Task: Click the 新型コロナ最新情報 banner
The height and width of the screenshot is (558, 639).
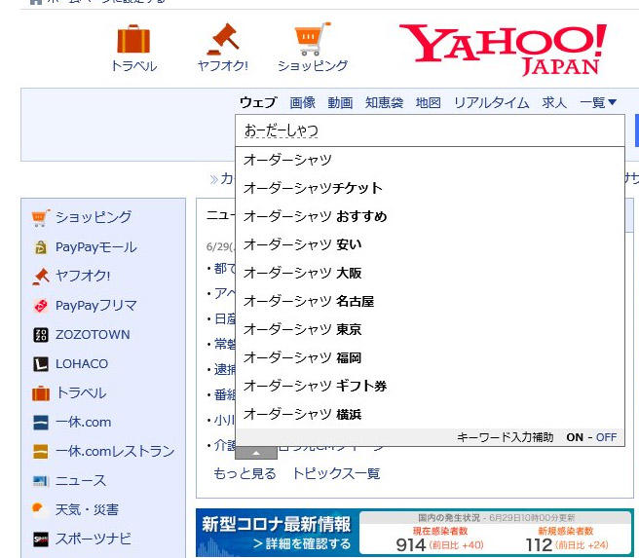Action: [x=415, y=533]
